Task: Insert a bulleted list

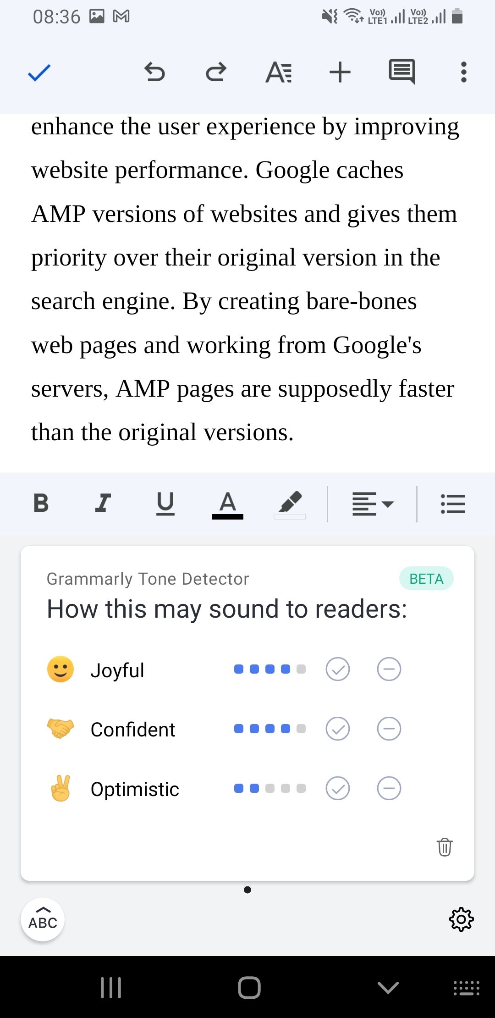Action: [x=453, y=504]
